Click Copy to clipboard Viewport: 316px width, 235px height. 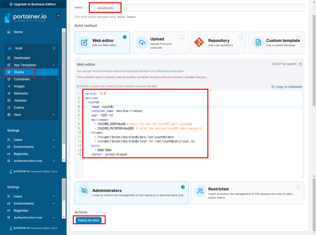(287, 87)
